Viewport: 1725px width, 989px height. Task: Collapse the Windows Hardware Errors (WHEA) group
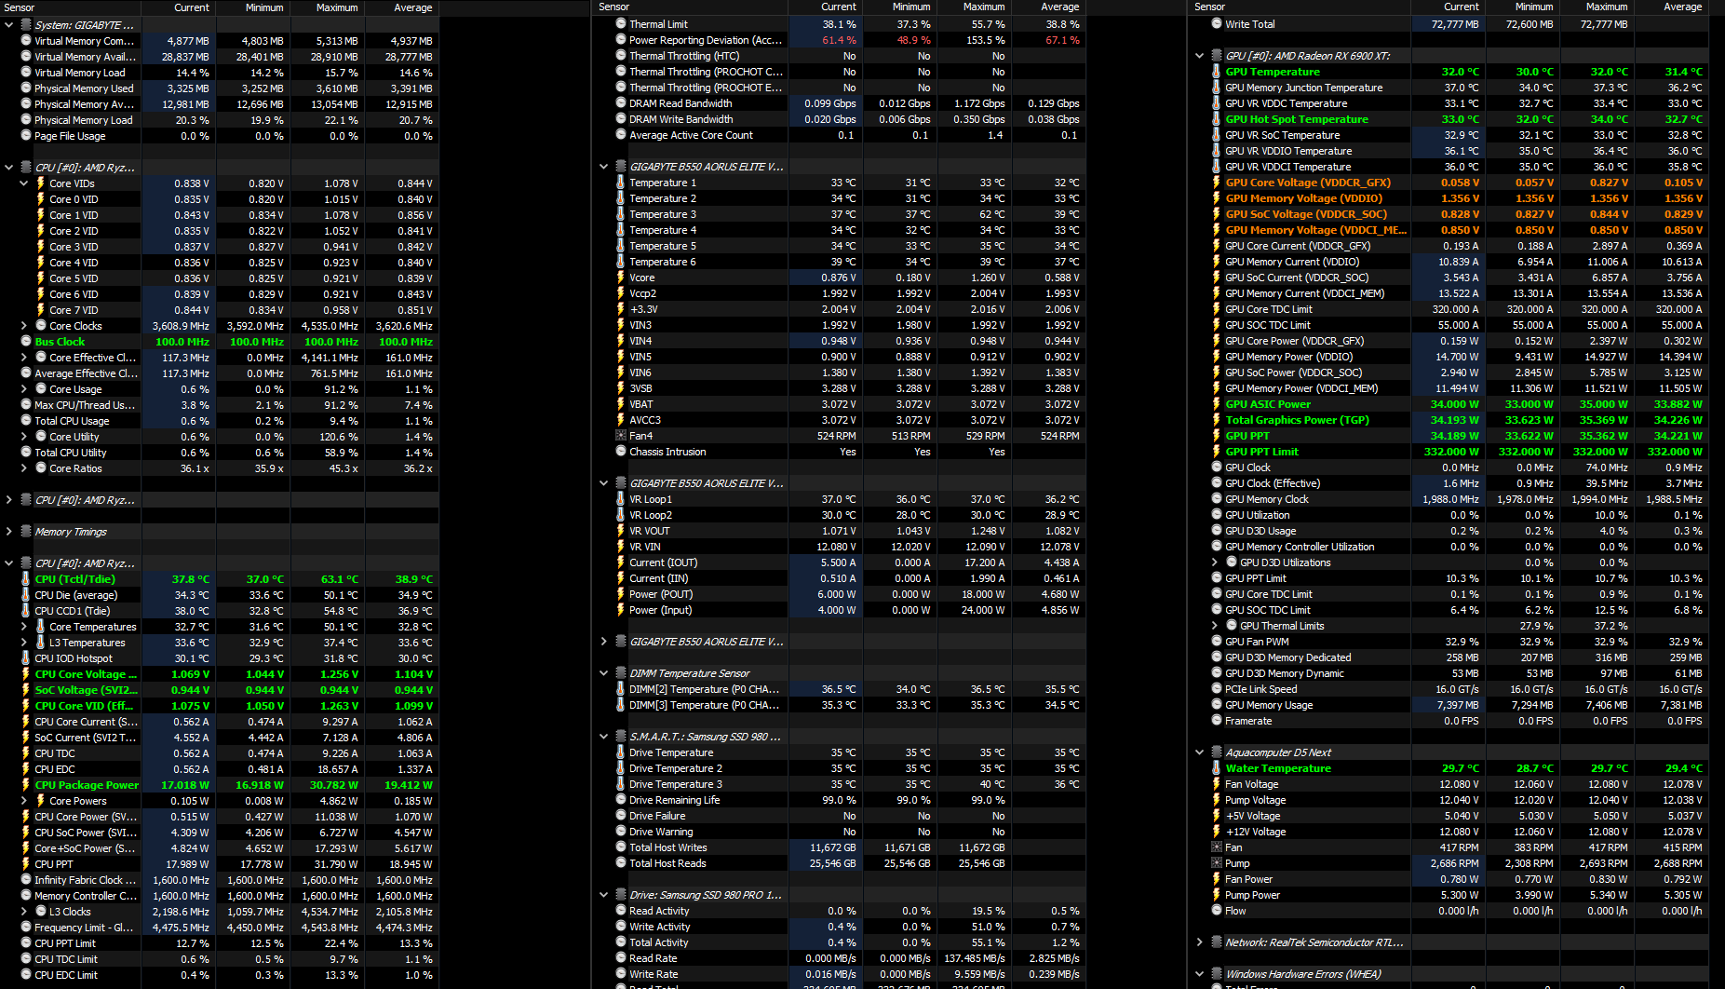click(1200, 974)
